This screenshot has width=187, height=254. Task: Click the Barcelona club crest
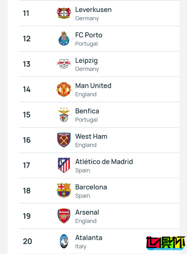point(64,191)
